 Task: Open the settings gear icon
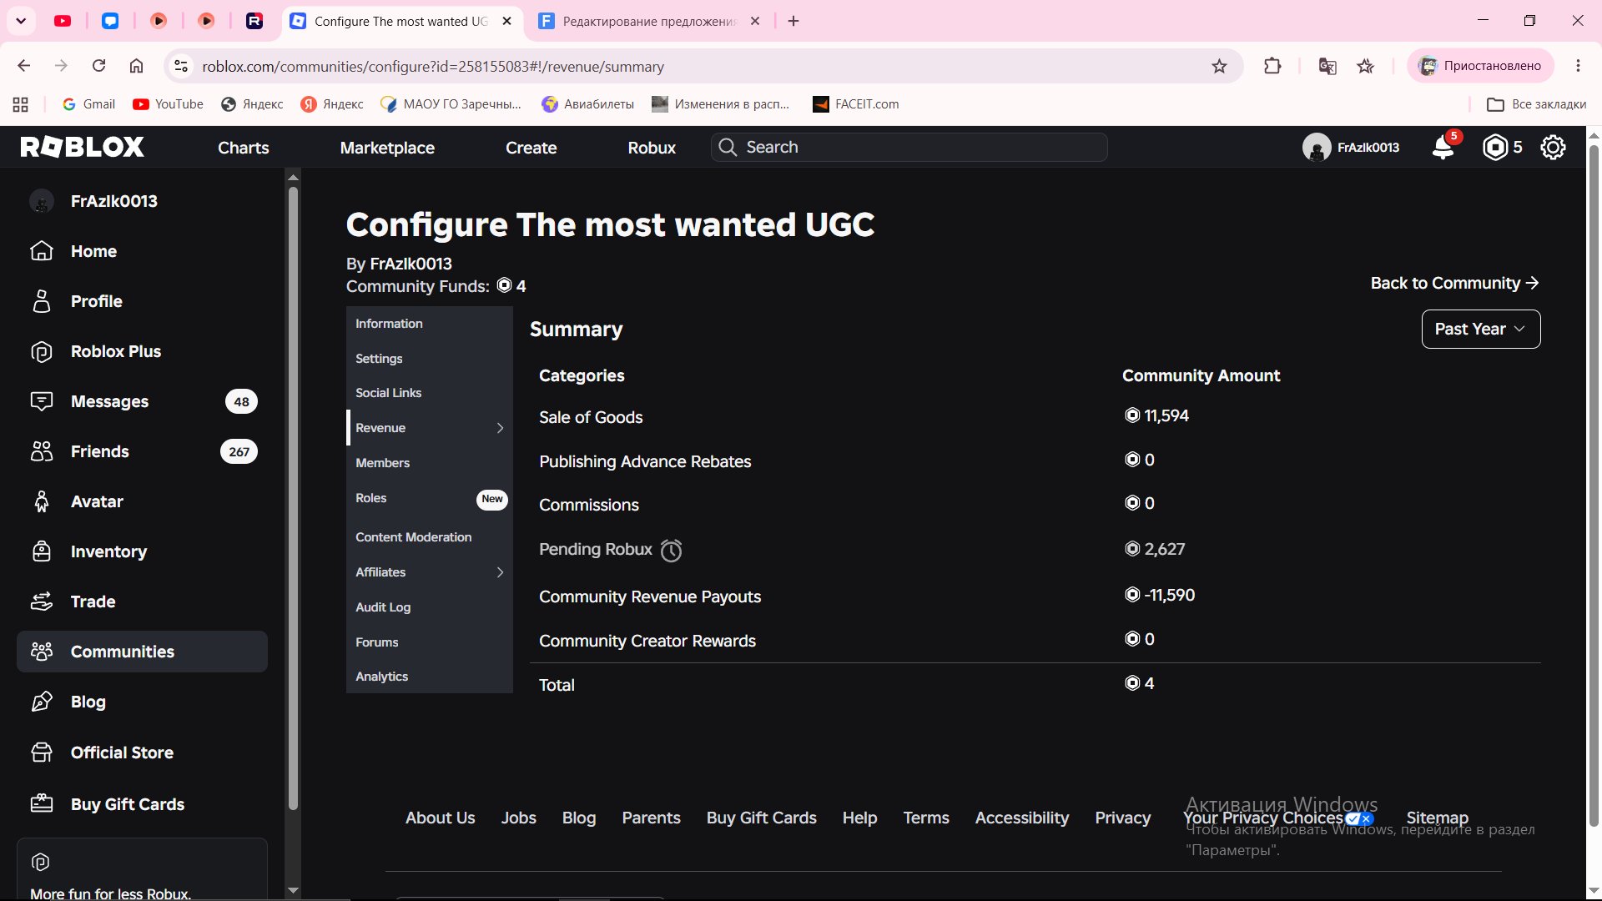tap(1553, 148)
